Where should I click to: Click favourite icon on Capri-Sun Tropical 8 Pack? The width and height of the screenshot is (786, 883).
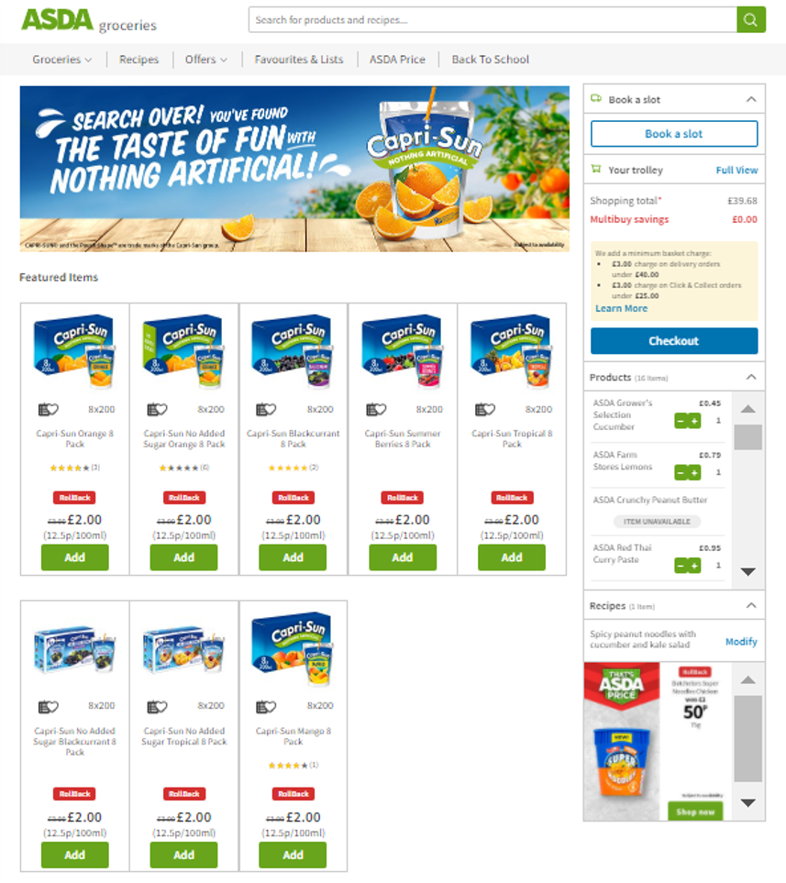[485, 409]
